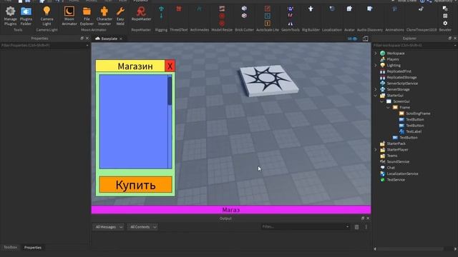Open Manage Plugins gear icon
The width and height of the screenshot is (458, 257).
pyautogui.click(x=10, y=11)
